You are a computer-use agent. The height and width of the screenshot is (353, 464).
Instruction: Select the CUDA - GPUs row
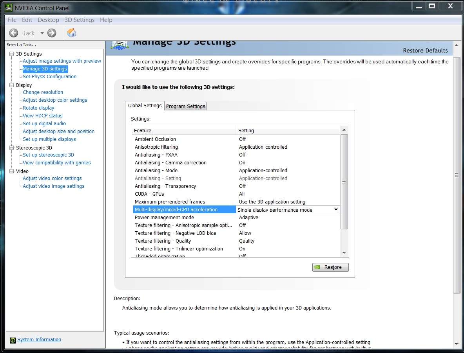[x=236, y=194]
